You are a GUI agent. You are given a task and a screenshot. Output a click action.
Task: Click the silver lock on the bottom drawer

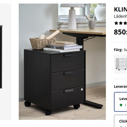point(82,89)
